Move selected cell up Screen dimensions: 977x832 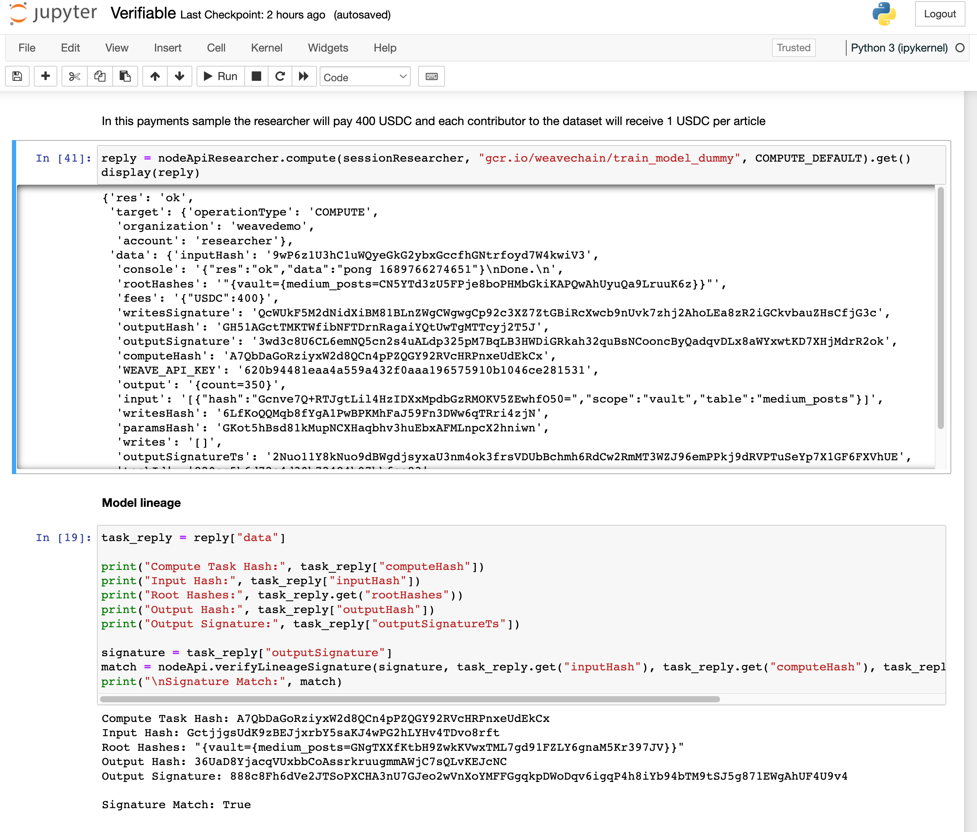(x=155, y=77)
